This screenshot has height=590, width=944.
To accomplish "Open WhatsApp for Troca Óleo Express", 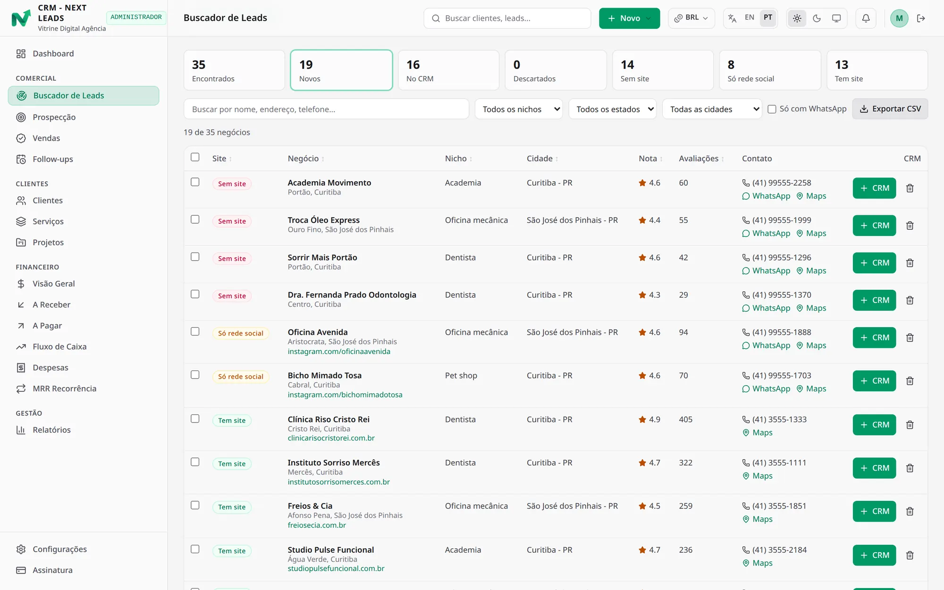I will 766,233.
